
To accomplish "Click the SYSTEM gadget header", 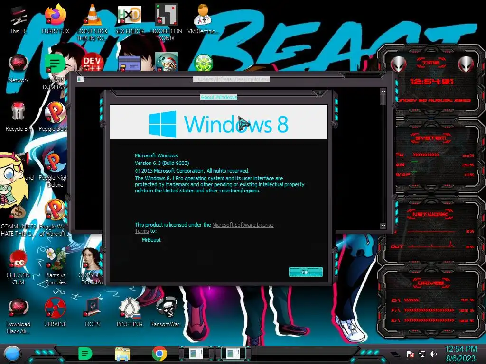I will (x=431, y=138).
